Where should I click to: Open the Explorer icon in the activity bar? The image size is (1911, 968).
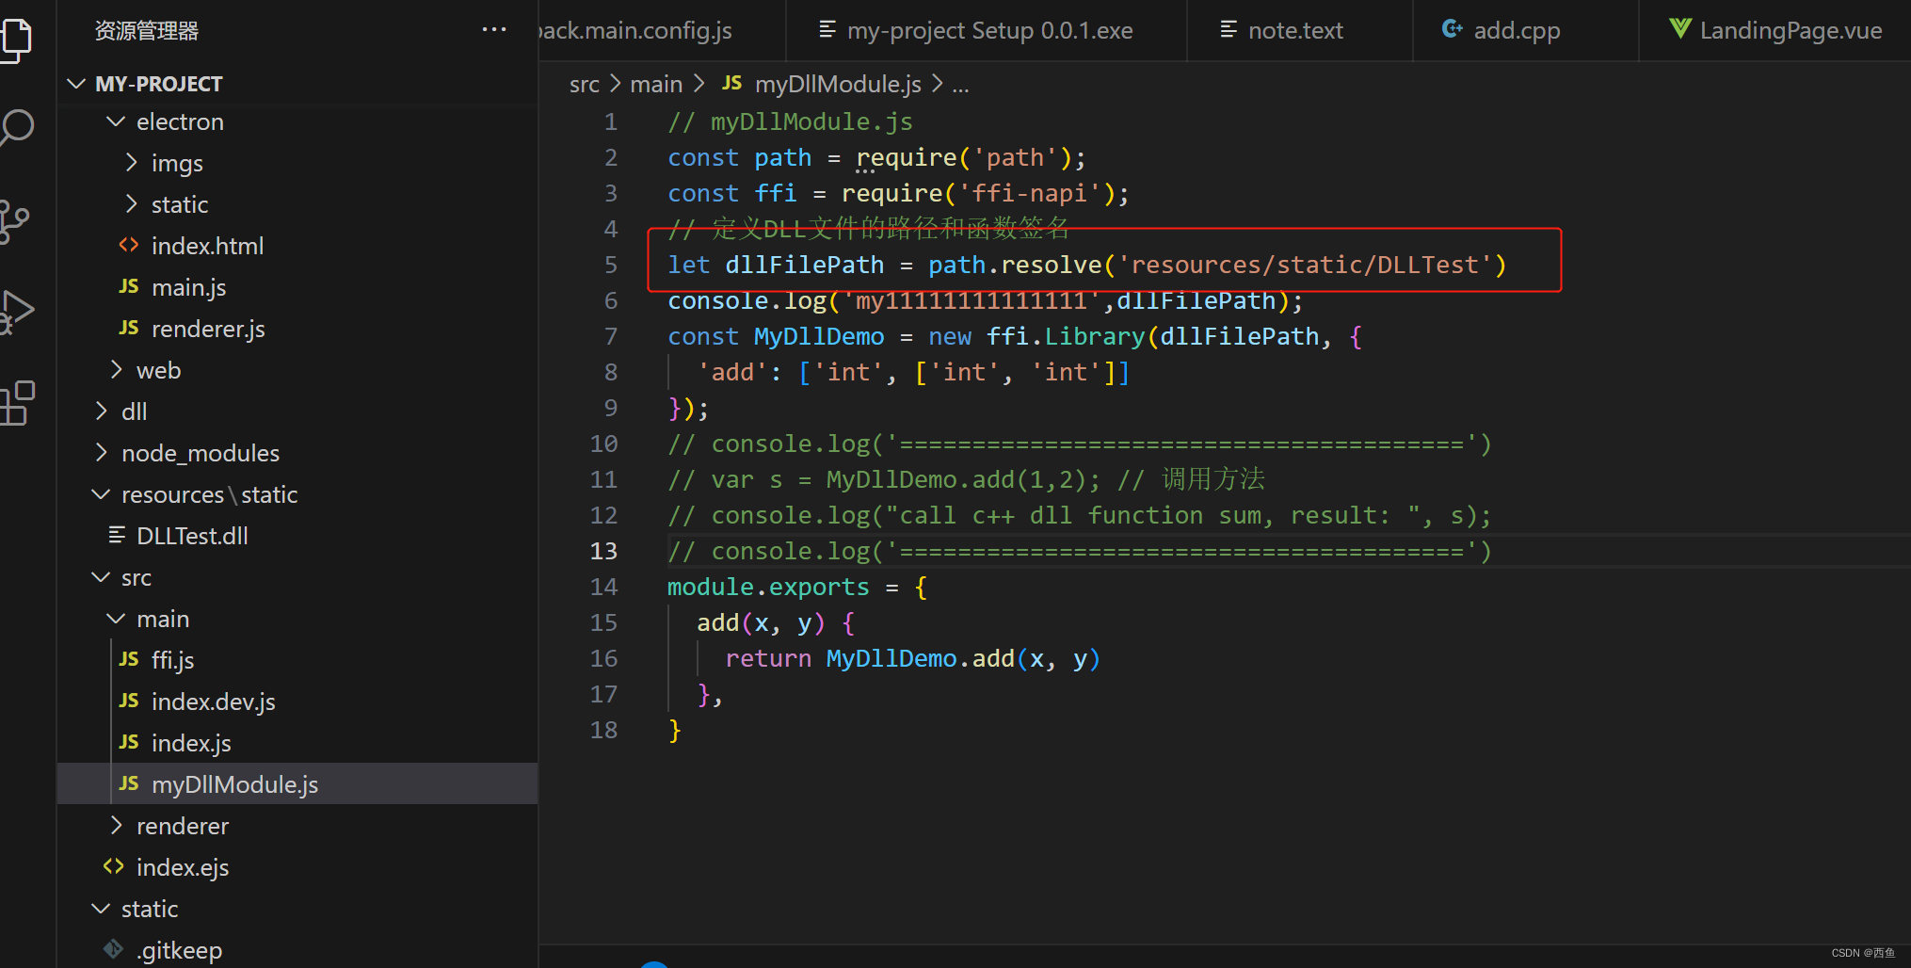click(19, 40)
